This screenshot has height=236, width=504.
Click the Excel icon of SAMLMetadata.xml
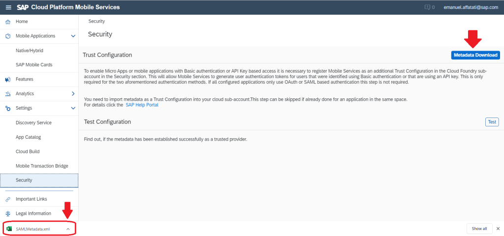click(9, 229)
